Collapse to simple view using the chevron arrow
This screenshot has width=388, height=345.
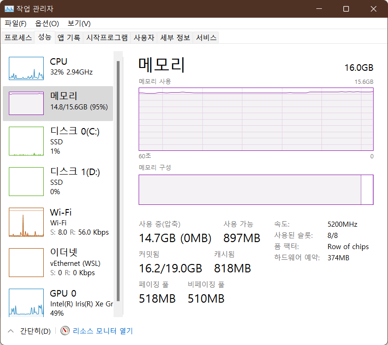click(11, 331)
